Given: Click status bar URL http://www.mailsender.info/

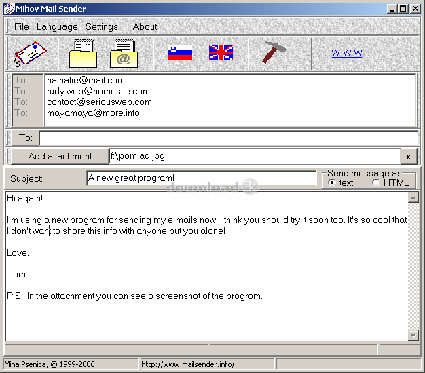Looking at the screenshot, I should point(188,364).
